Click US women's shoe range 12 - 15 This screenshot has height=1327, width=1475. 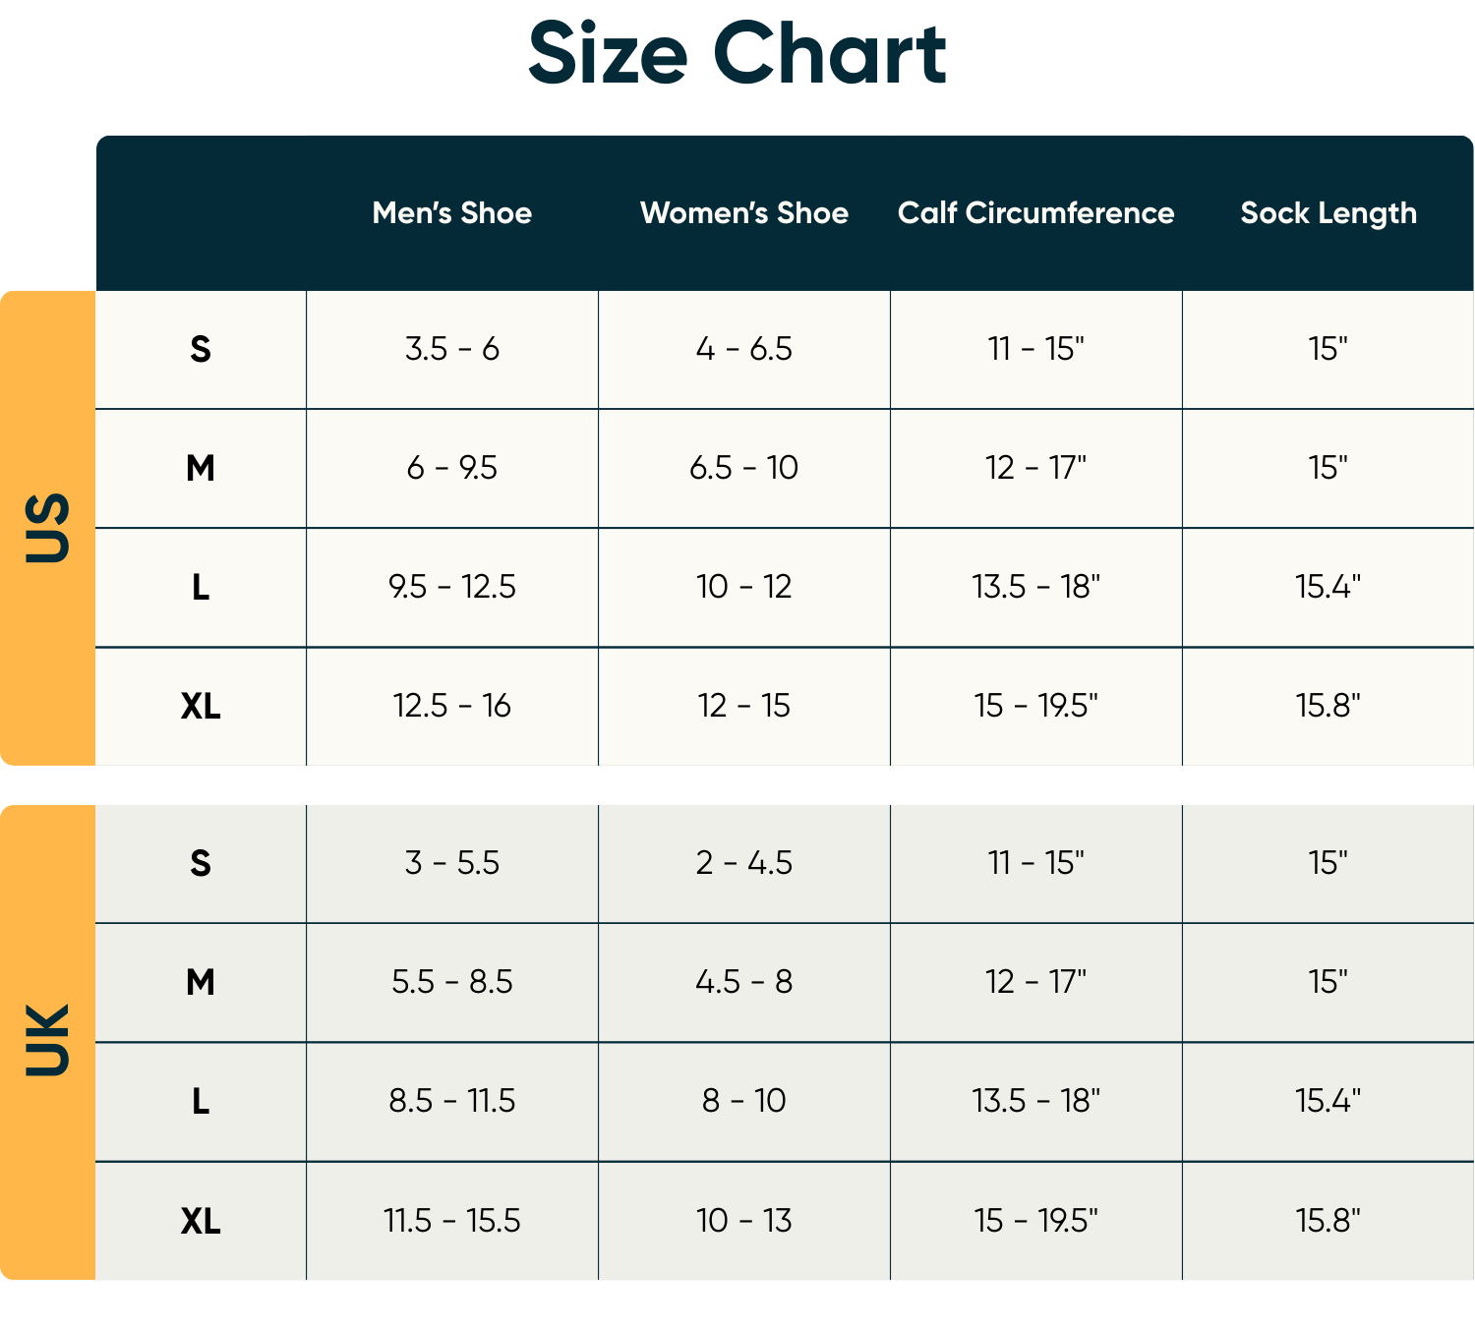(743, 706)
